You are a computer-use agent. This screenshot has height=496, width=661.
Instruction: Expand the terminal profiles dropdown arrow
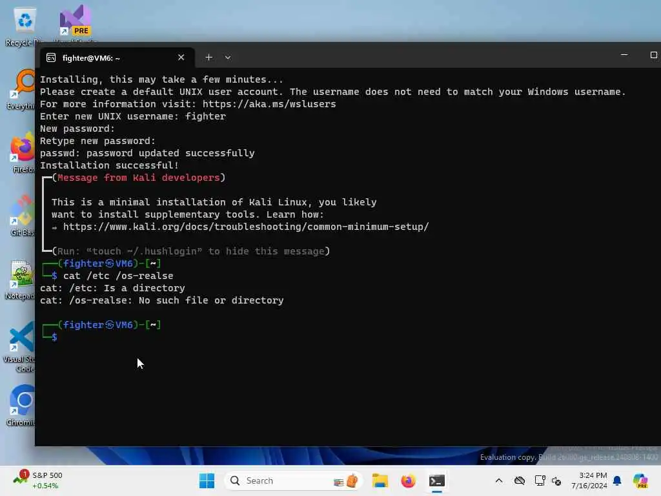point(228,57)
